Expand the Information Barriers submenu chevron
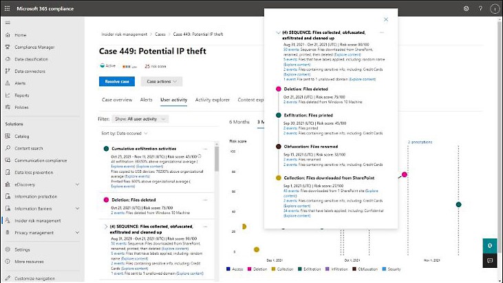 77,209
